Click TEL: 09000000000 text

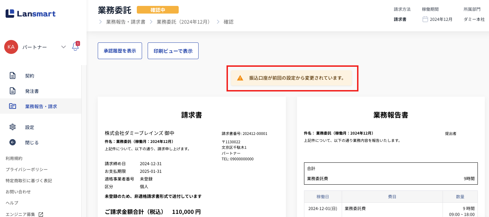(238, 159)
